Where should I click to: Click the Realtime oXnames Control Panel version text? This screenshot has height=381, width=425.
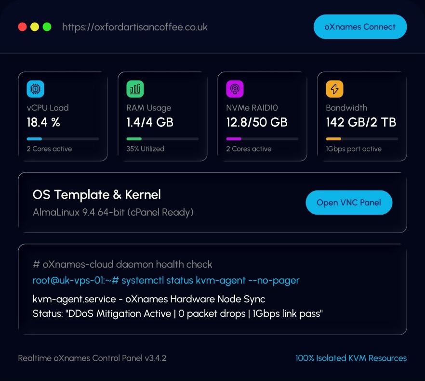(x=92, y=358)
